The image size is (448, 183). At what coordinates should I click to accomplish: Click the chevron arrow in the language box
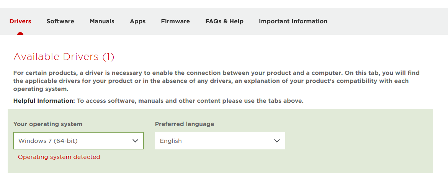tap(277, 141)
